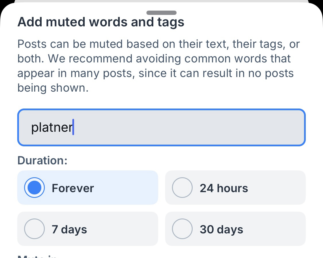The height and width of the screenshot is (258, 323).
Task: Click the description paragraph about muted posts
Action: [x=155, y=66]
